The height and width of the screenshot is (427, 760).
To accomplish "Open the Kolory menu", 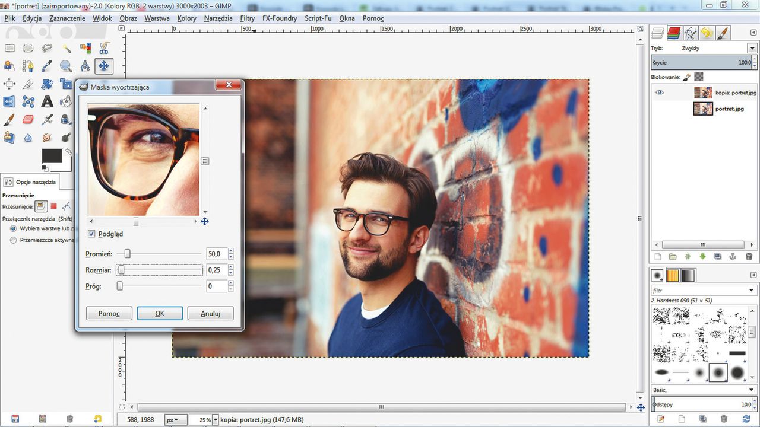I will click(x=186, y=18).
